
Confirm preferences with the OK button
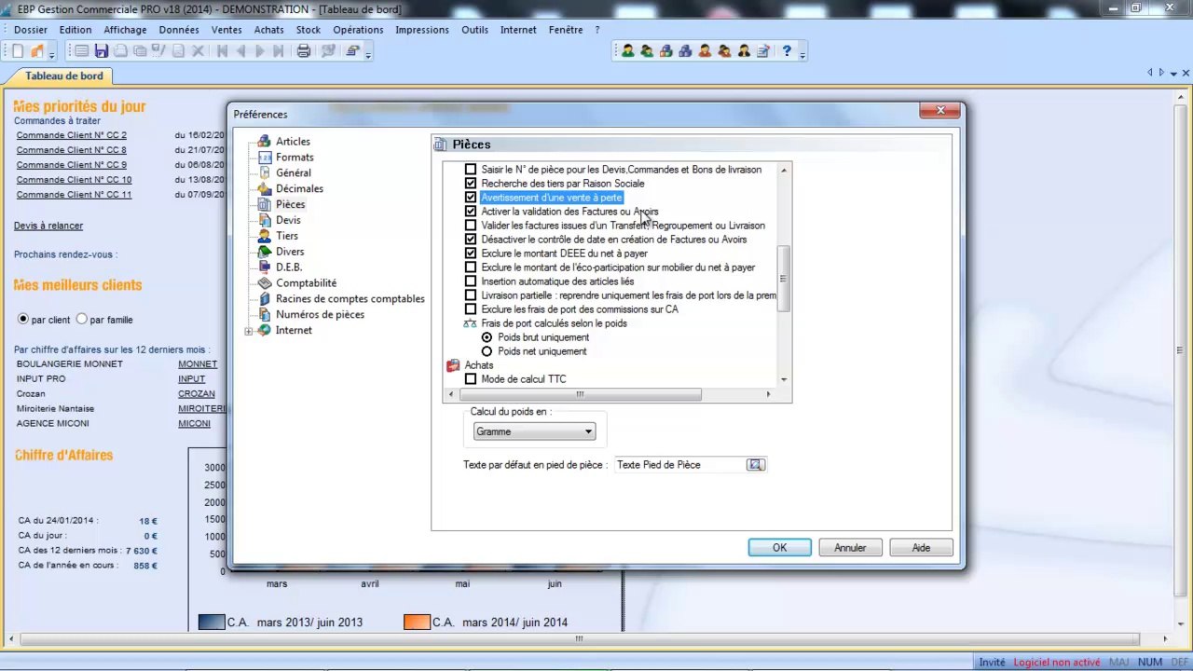[779, 548]
